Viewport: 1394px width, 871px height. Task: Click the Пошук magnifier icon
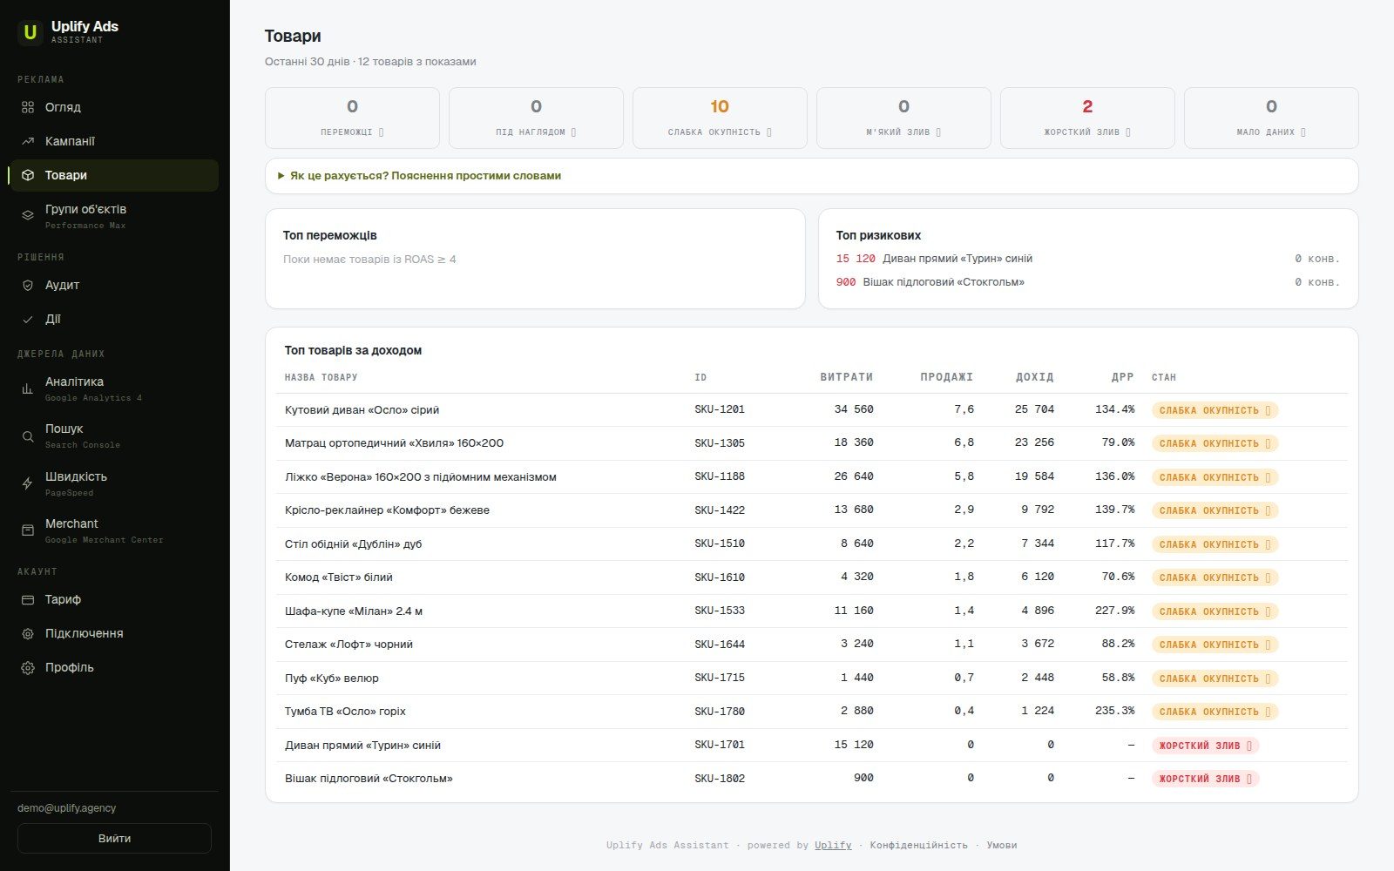coord(28,435)
